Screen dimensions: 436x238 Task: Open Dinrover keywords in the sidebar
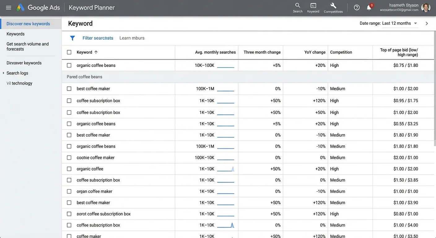[24, 63]
